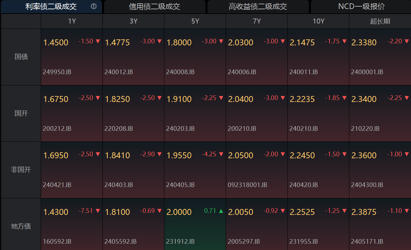The image size is (411, 250).
Task: Click the 国债 5Y yield 1.8000
Action: pos(179,42)
